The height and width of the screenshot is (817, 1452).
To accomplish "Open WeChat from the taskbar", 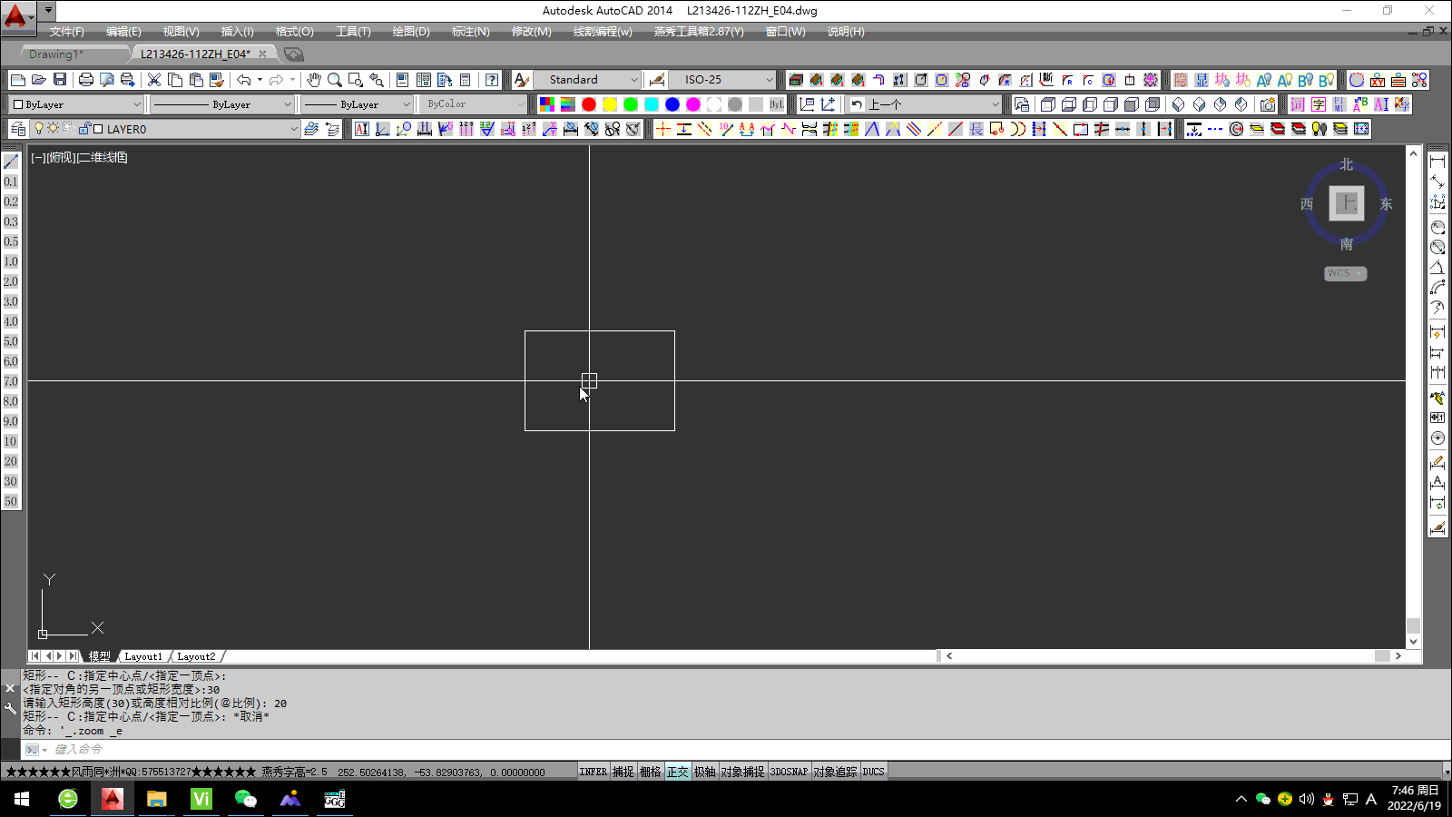I will tap(245, 799).
